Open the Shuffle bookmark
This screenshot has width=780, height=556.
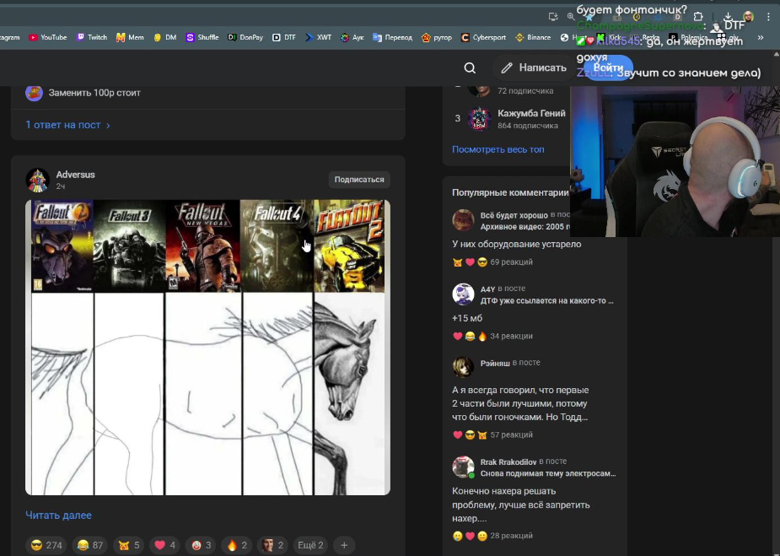(x=202, y=37)
